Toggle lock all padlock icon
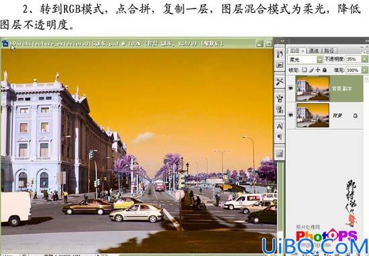369x256 pixels. click(x=325, y=70)
